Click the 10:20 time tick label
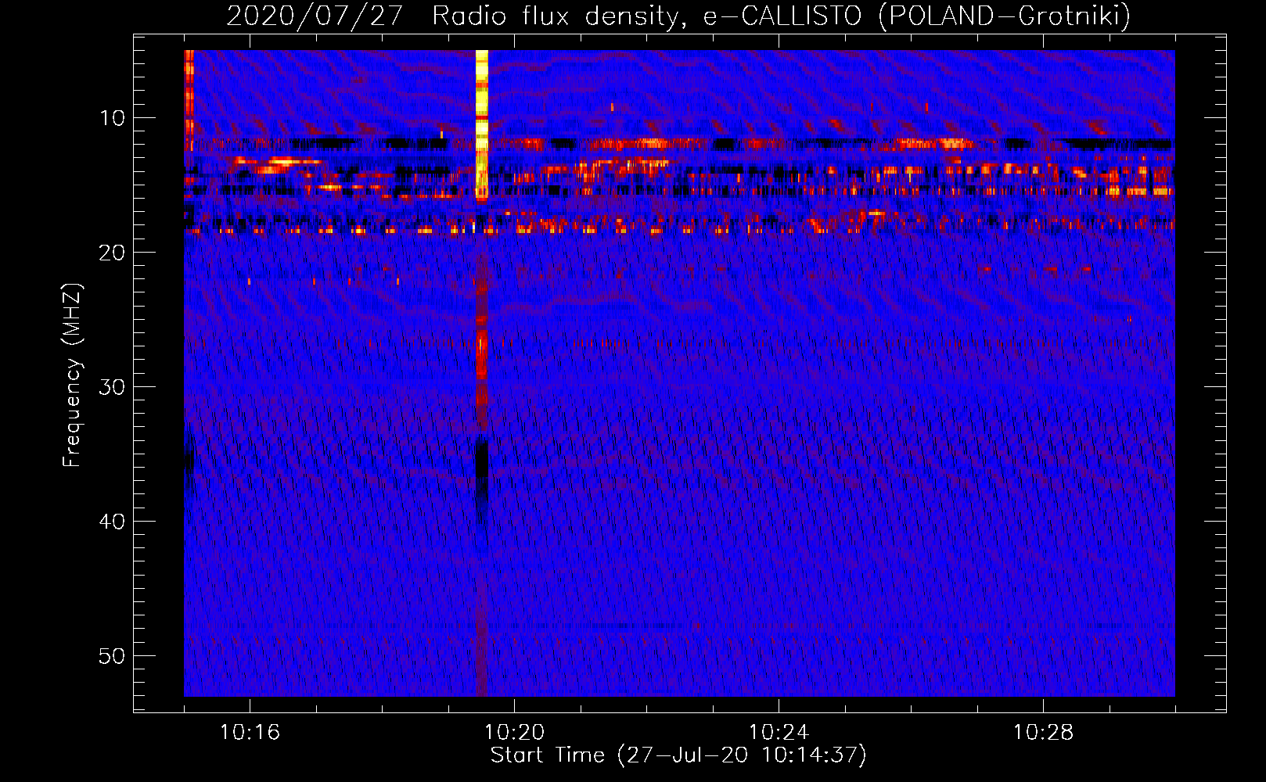Screen dimensions: 1266x782 tap(514, 732)
